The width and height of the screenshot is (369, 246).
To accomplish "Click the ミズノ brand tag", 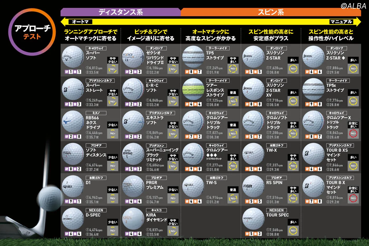I will coord(96,113).
